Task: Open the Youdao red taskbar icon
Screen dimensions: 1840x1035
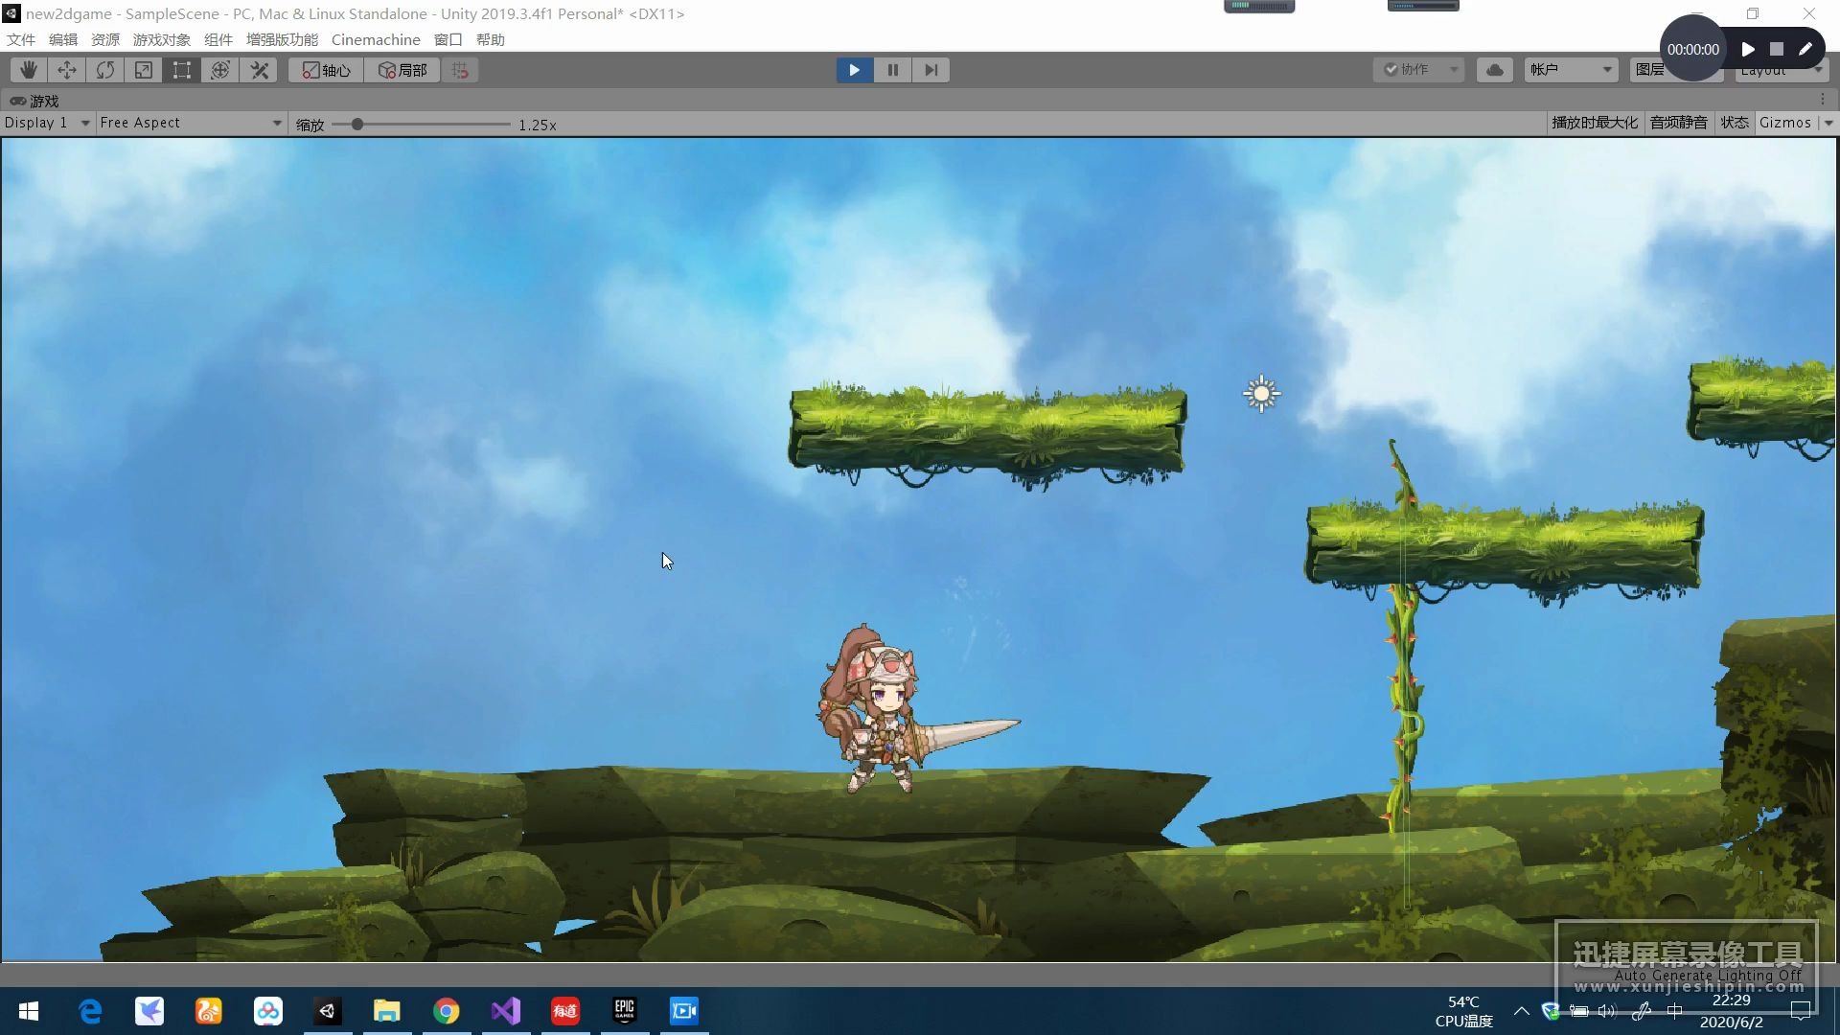Action: [x=565, y=1011]
